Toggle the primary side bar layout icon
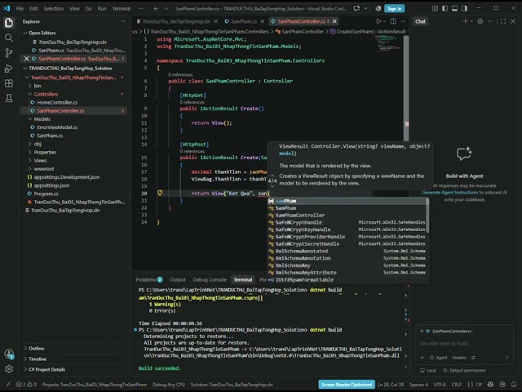This screenshot has width=522, height=392. click(x=445, y=9)
